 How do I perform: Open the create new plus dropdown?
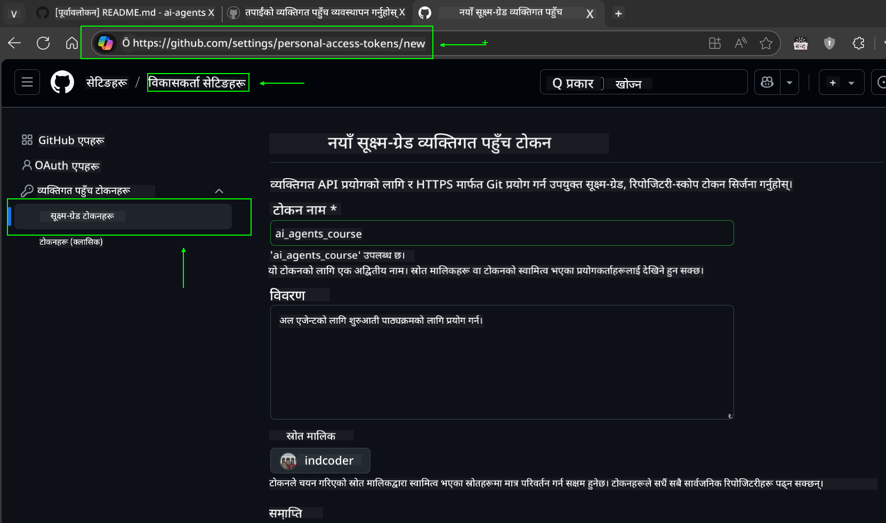pos(841,82)
